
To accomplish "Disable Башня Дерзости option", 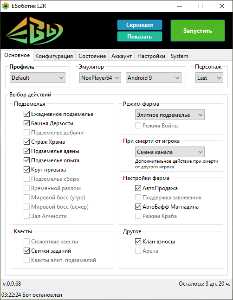I will pyautogui.click(x=26, y=123).
